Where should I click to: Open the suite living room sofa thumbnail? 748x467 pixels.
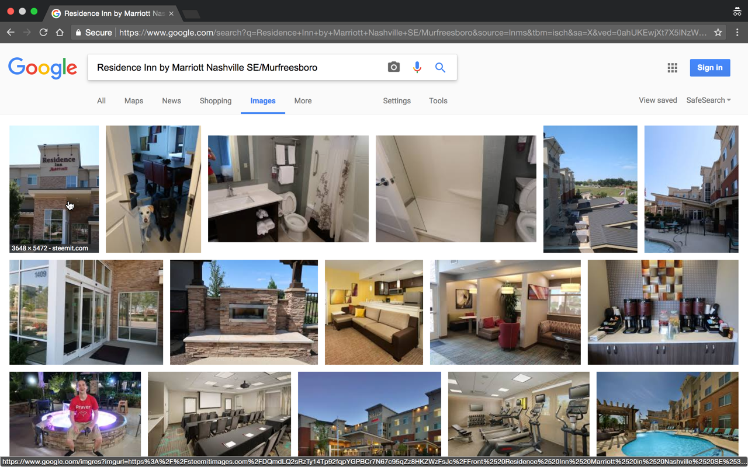(374, 312)
